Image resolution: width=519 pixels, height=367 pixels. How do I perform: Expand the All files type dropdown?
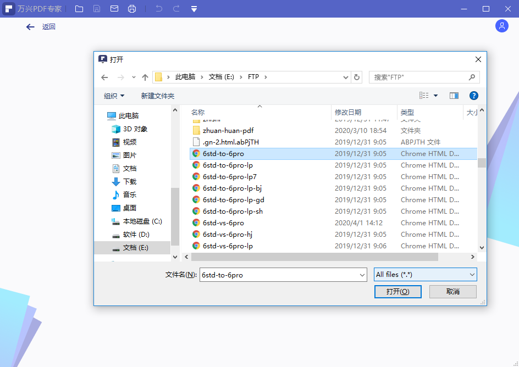[x=472, y=275]
